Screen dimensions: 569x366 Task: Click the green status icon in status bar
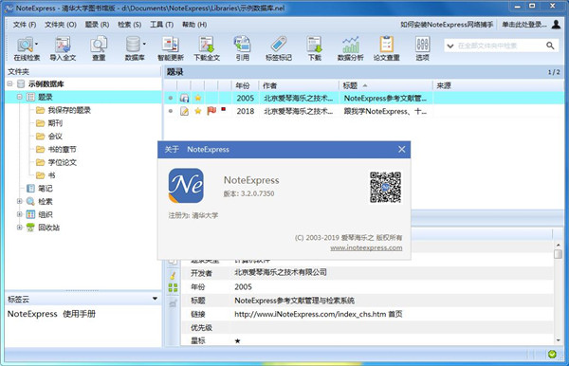coord(552,354)
